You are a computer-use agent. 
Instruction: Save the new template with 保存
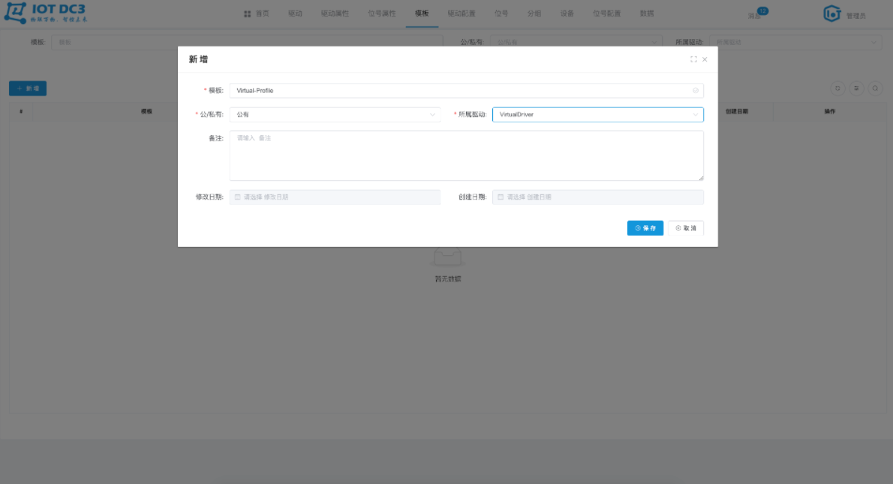[645, 228]
